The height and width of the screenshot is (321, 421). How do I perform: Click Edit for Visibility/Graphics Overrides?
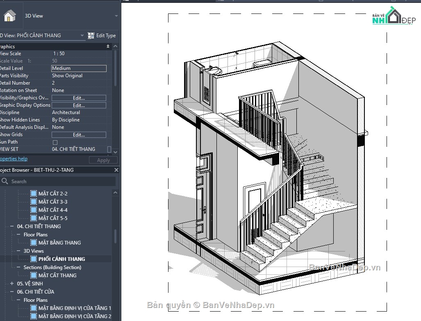point(79,98)
